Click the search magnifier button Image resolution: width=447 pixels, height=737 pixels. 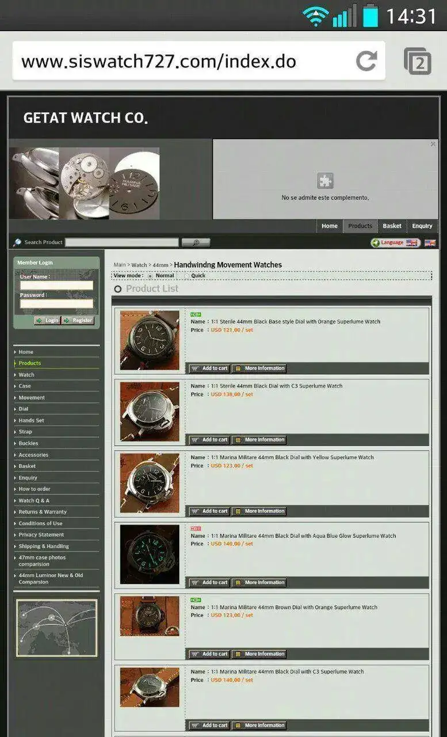(196, 242)
